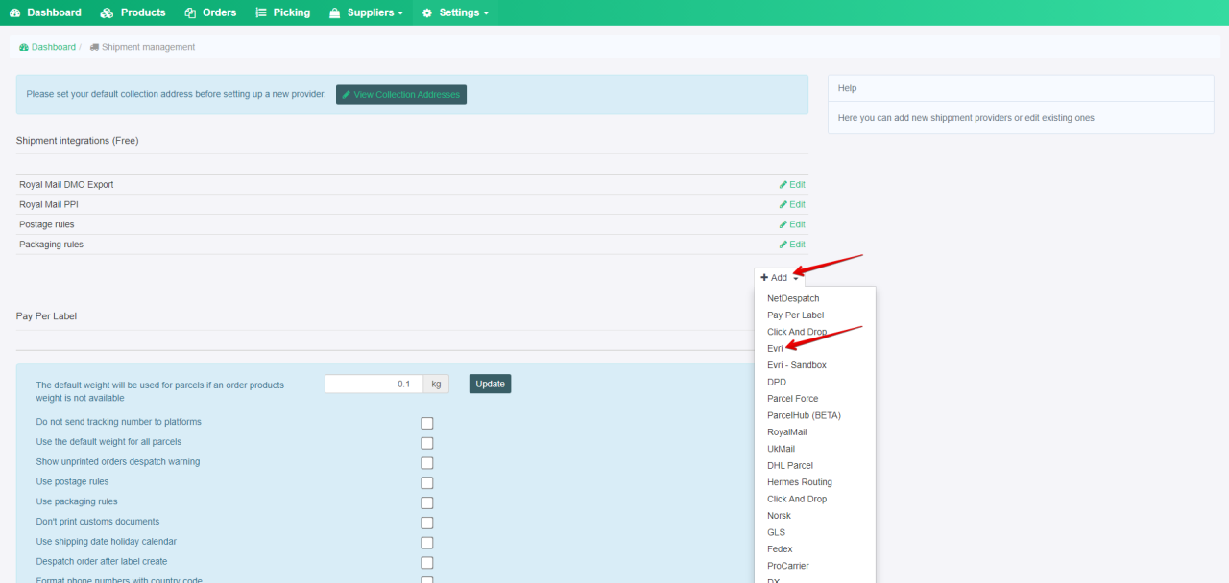
Task: Click the default weight input field
Action: [x=374, y=383]
